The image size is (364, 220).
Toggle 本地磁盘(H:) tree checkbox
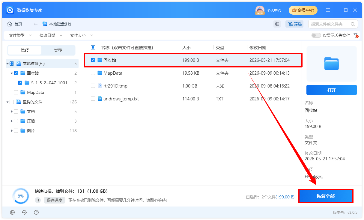point(12,64)
